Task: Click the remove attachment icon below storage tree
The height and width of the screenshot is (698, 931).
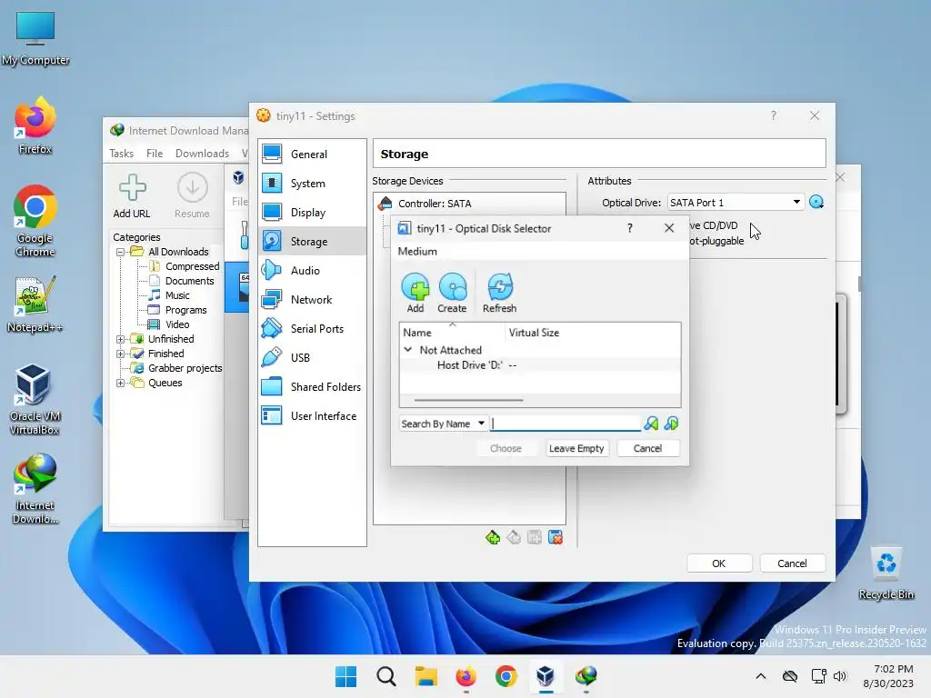Action: [x=556, y=538]
